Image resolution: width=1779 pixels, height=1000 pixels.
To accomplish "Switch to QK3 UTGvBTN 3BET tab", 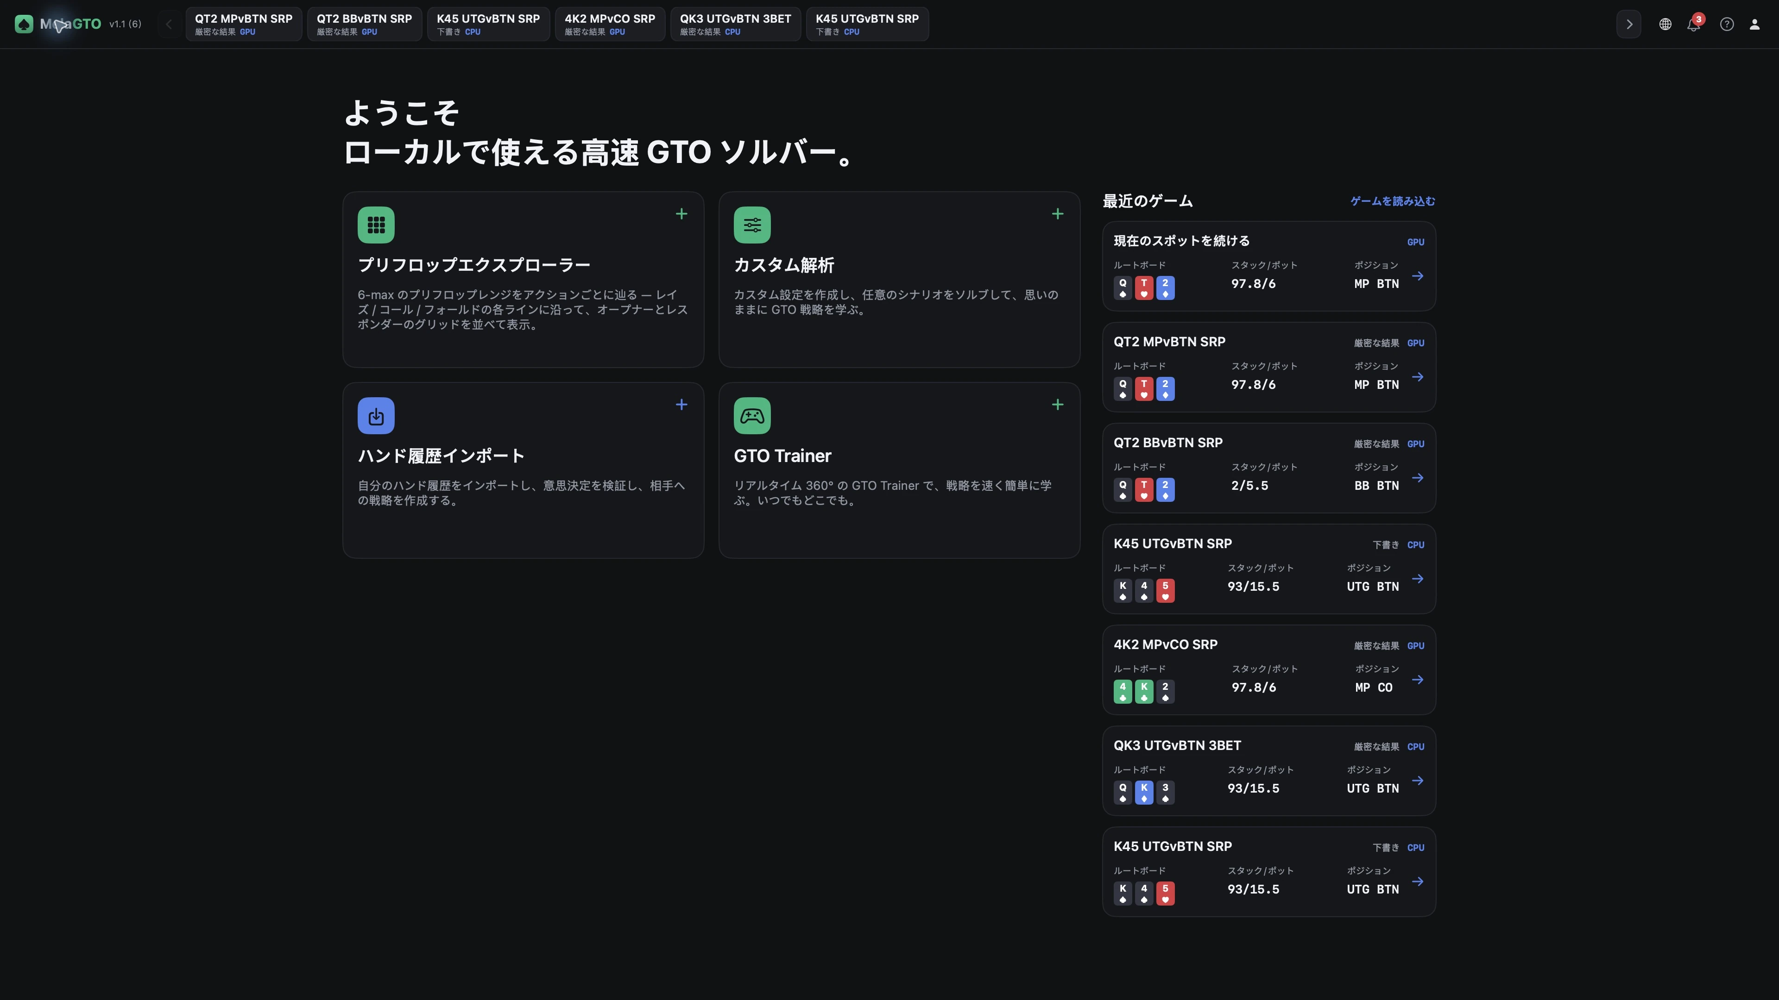I will (x=736, y=24).
